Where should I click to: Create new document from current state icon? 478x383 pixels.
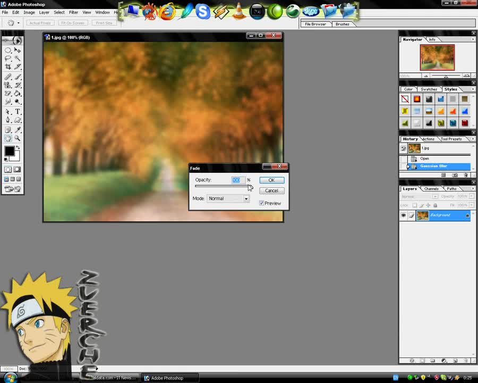[443, 175]
